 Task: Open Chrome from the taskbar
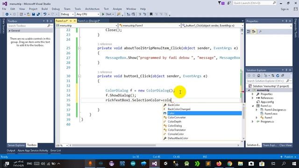click(229, 164)
